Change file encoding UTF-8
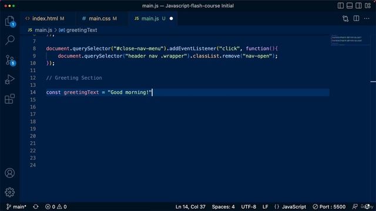376x211 pixels. tap(249, 207)
